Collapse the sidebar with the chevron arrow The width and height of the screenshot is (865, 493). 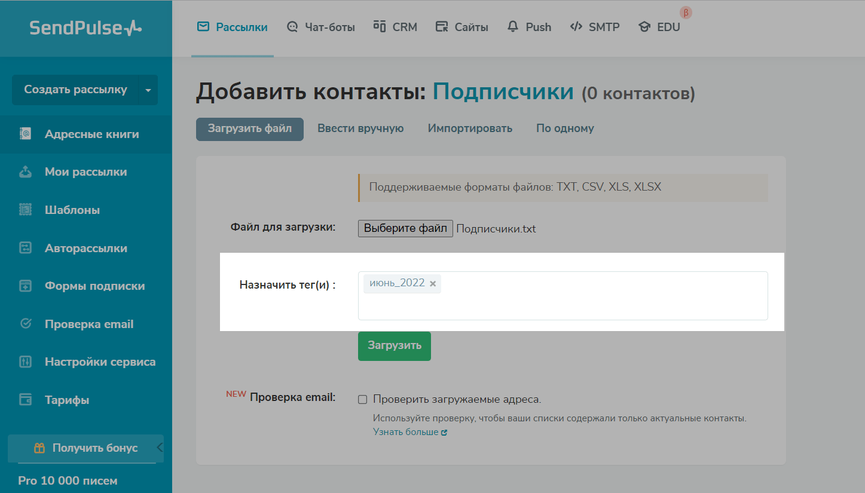(x=160, y=448)
